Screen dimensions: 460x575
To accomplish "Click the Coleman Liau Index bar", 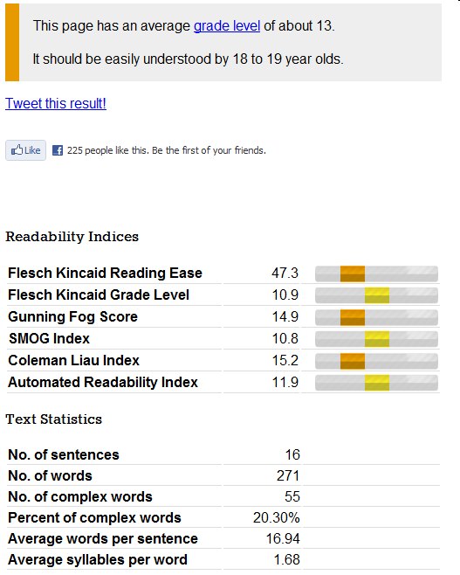I will 376,361.
